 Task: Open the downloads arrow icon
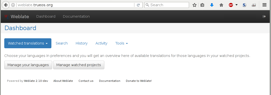click(212, 5)
